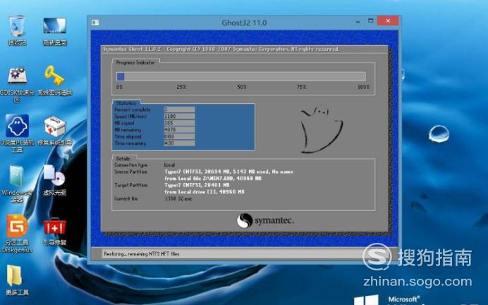
Task: Click the 50% progress marker
Action: click(x=242, y=87)
